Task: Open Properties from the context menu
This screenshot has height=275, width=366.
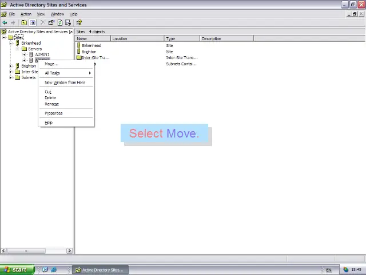Action: [x=66, y=113]
